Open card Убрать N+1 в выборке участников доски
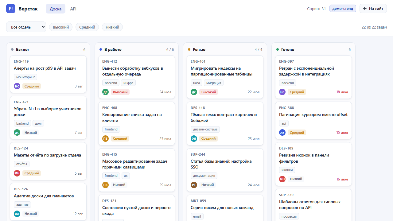393x221 pixels. [x=48, y=118]
